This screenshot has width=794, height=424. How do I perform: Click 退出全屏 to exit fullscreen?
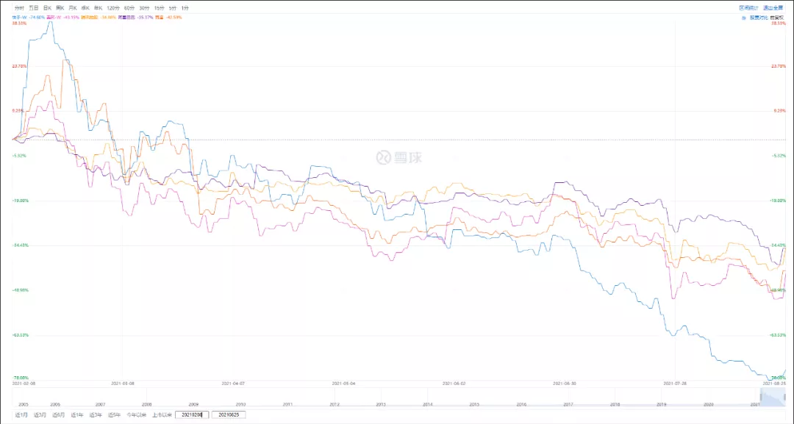(x=772, y=7)
